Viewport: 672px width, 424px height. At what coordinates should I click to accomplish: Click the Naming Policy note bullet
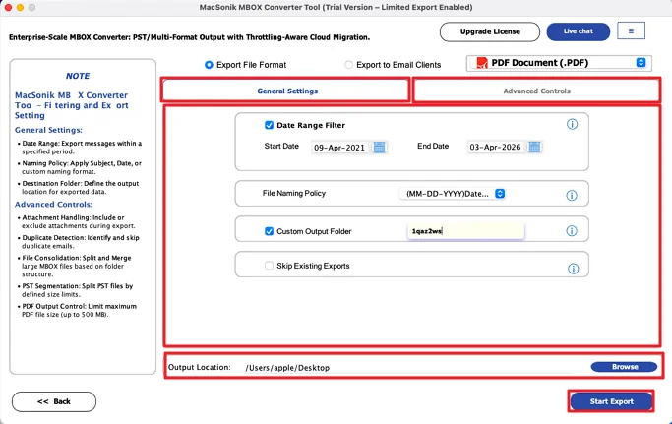tap(82, 167)
